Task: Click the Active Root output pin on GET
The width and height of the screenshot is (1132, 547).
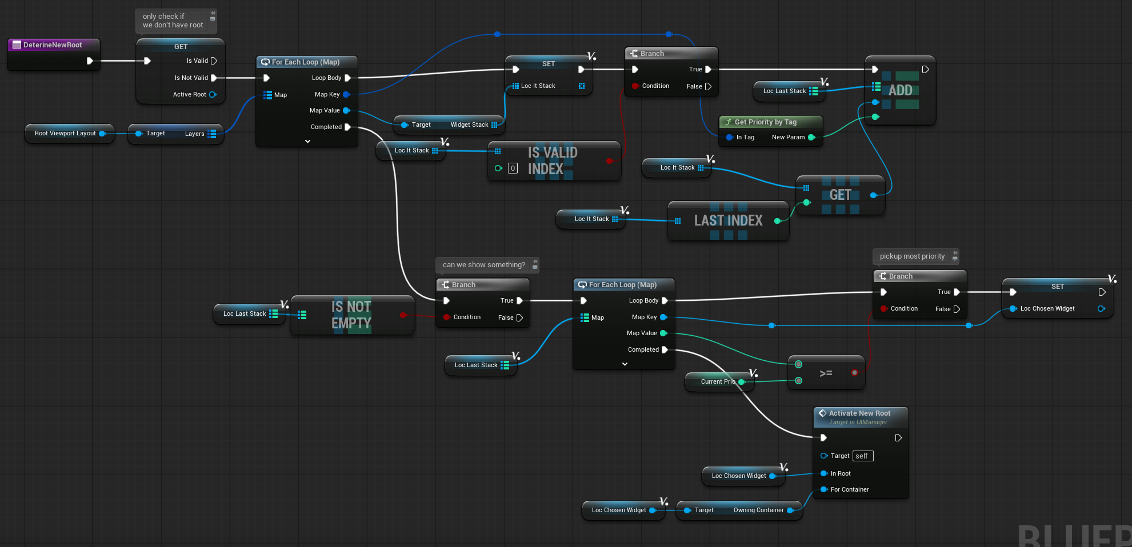Action: (213, 95)
